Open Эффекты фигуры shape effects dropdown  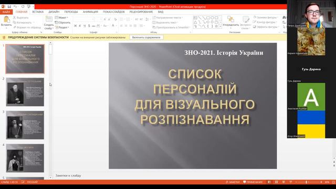266,27
